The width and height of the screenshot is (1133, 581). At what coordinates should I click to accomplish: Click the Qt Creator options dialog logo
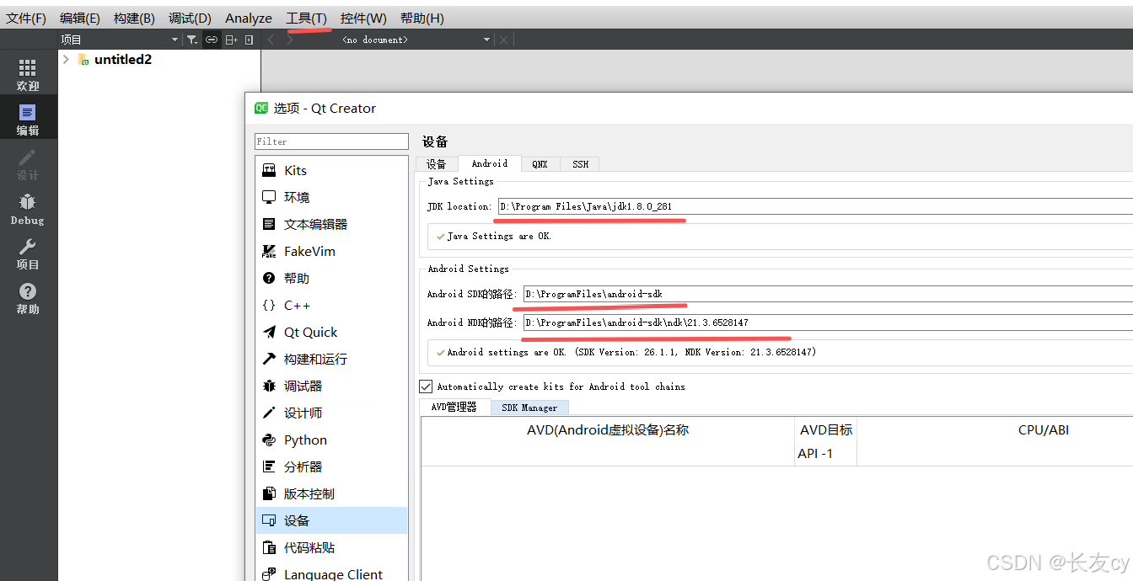pos(261,108)
